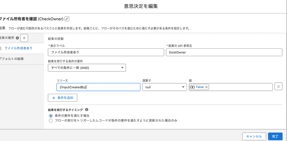Open the null operator dropdown
The height and width of the screenshot is (141, 287).
[x=164, y=87]
